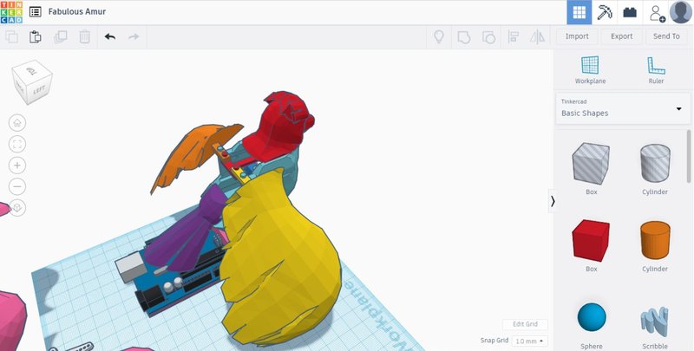This screenshot has height=351, width=694.
Task: Click the Export button
Action: pyautogui.click(x=621, y=36)
